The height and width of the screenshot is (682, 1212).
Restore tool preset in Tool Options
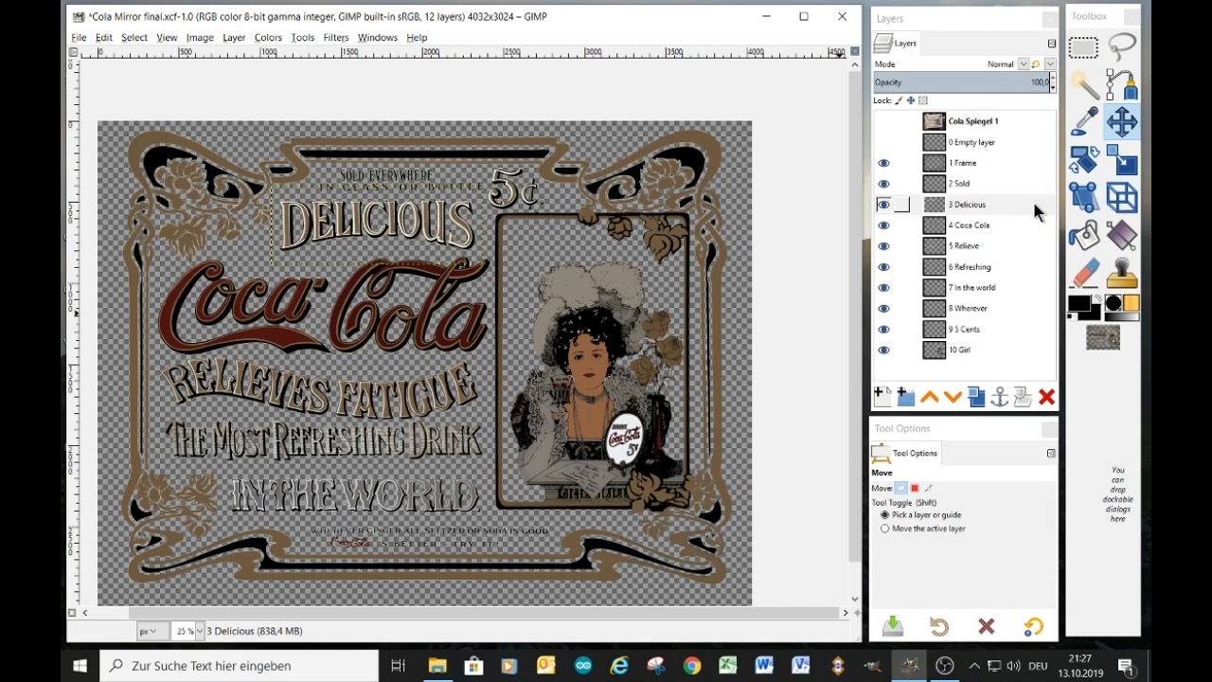pyautogui.click(x=939, y=626)
